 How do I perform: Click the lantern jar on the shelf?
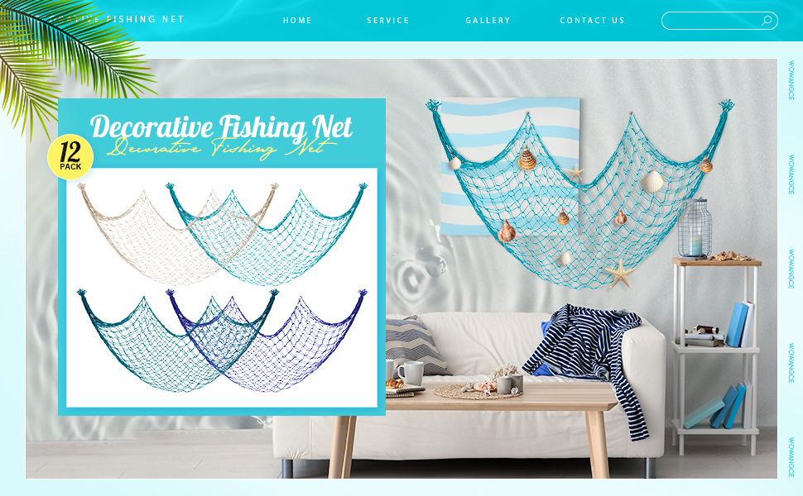tap(695, 228)
